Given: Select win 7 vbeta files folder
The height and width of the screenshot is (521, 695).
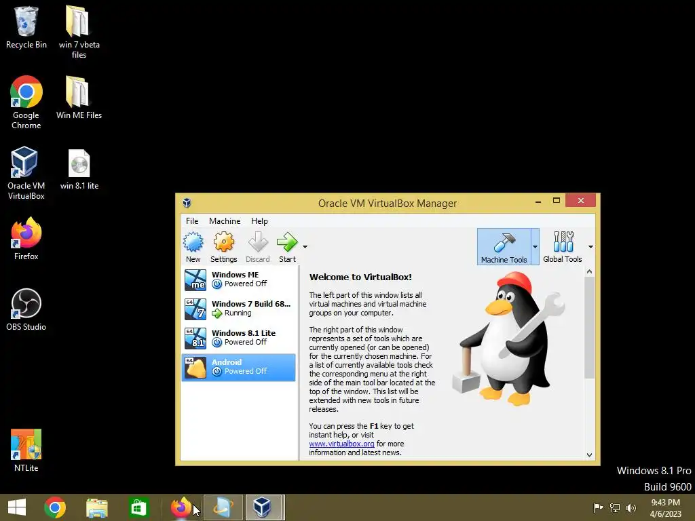Looking at the screenshot, I should click(79, 32).
